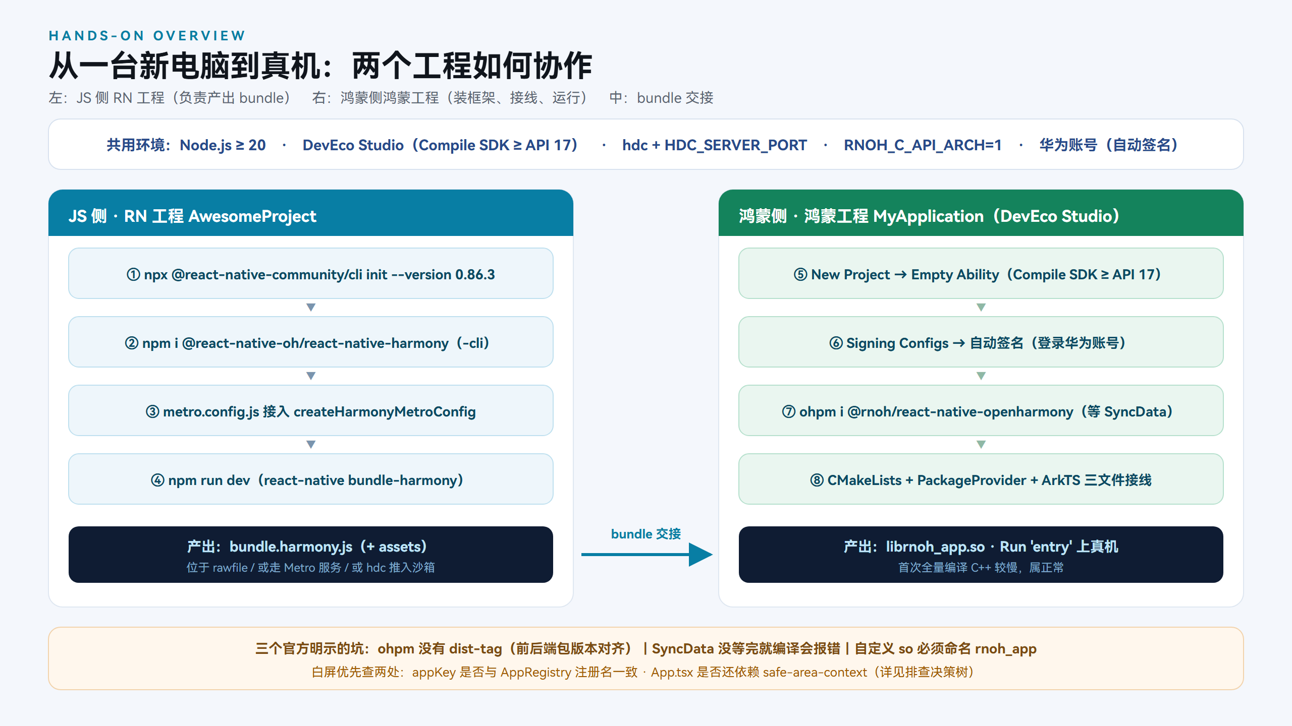Click text 'App.tsx 是否还依赖 safe-area-context'
Viewport: 1292px width, 726px height.
click(759, 672)
